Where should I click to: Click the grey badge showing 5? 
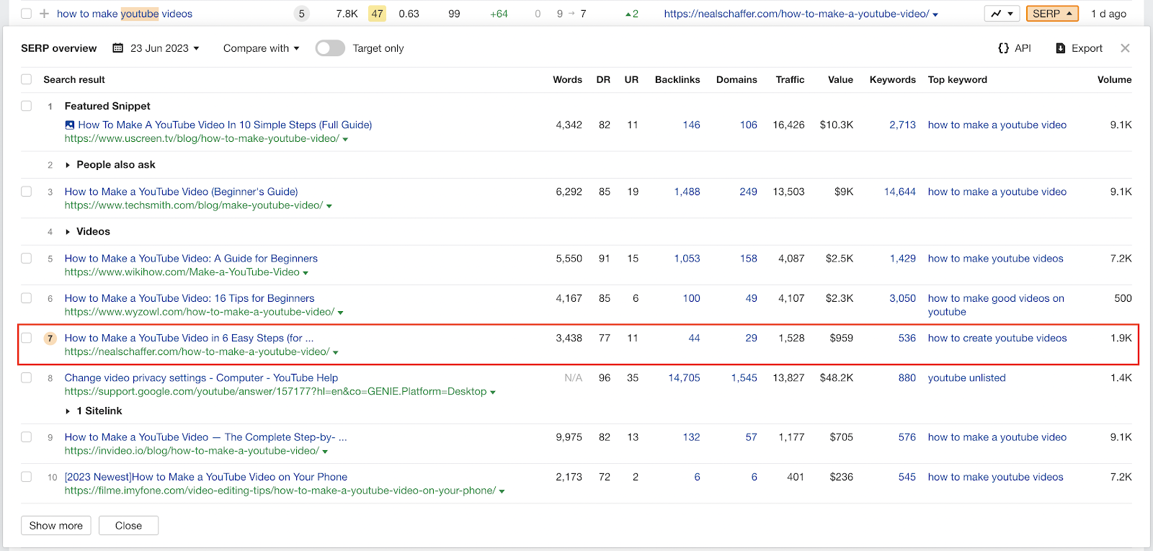tap(301, 14)
